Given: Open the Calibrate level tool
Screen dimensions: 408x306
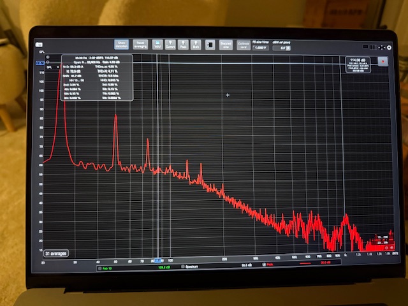Looking at the screenshot, I should 244,45.
